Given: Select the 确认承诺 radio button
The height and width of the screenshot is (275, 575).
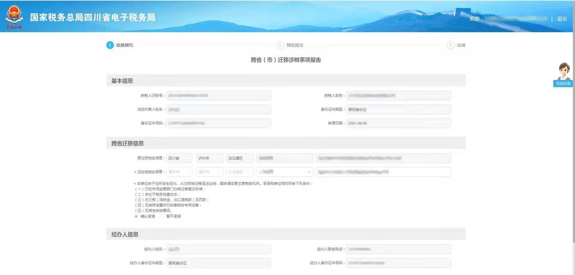Looking at the screenshot, I should [135, 216].
